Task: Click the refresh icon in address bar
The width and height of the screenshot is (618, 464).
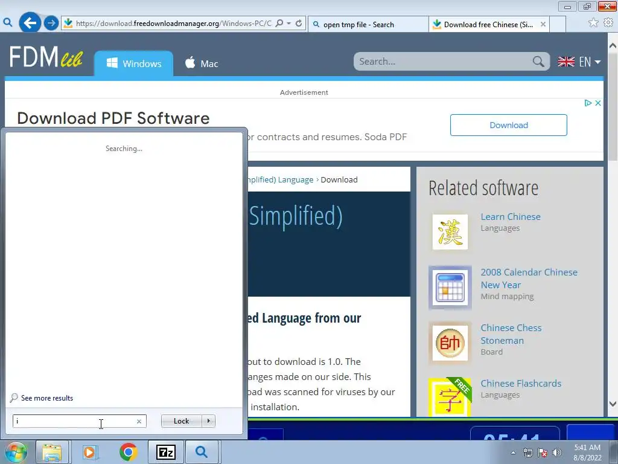Action: [x=299, y=24]
